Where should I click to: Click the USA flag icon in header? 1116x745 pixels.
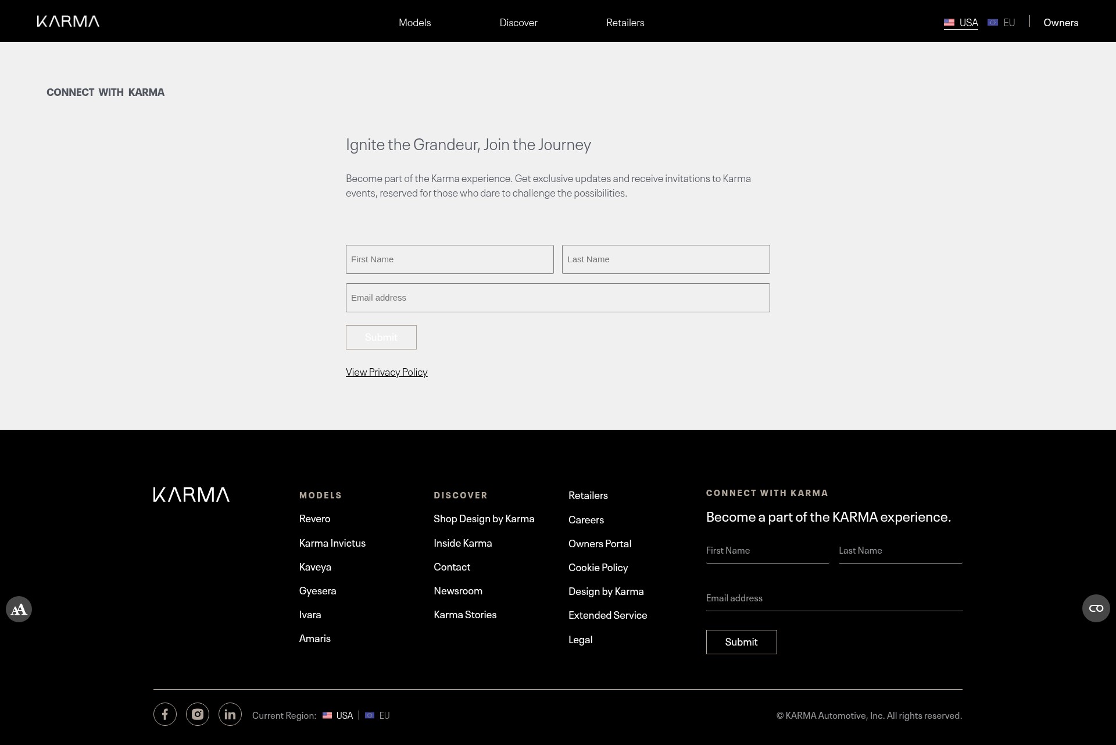click(x=949, y=23)
